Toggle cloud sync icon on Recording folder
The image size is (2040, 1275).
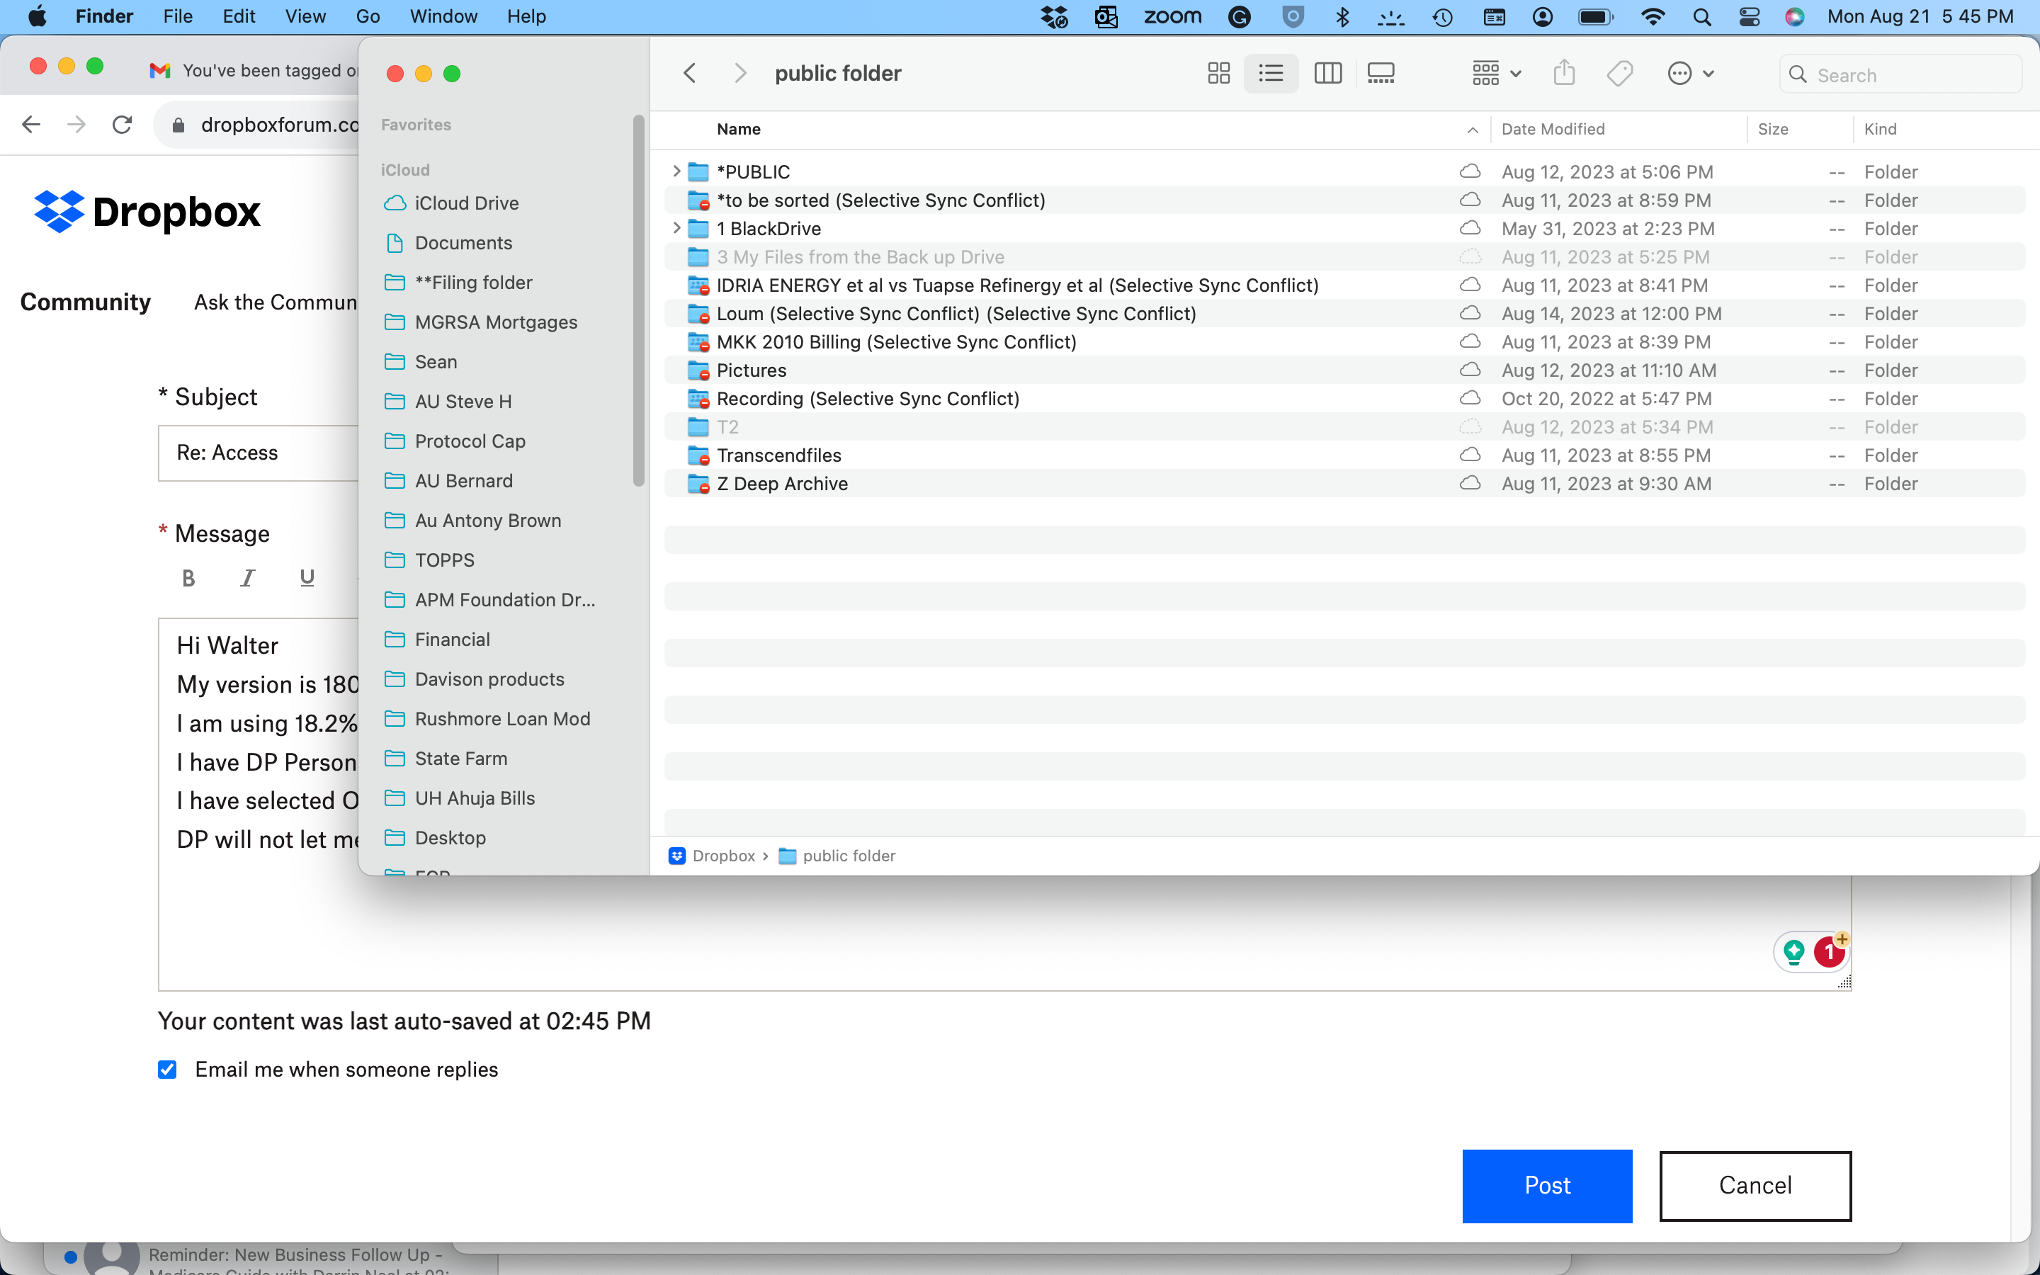tap(1467, 398)
